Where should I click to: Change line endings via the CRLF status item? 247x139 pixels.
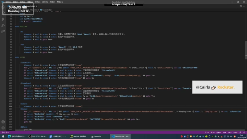click(x=230, y=133)
